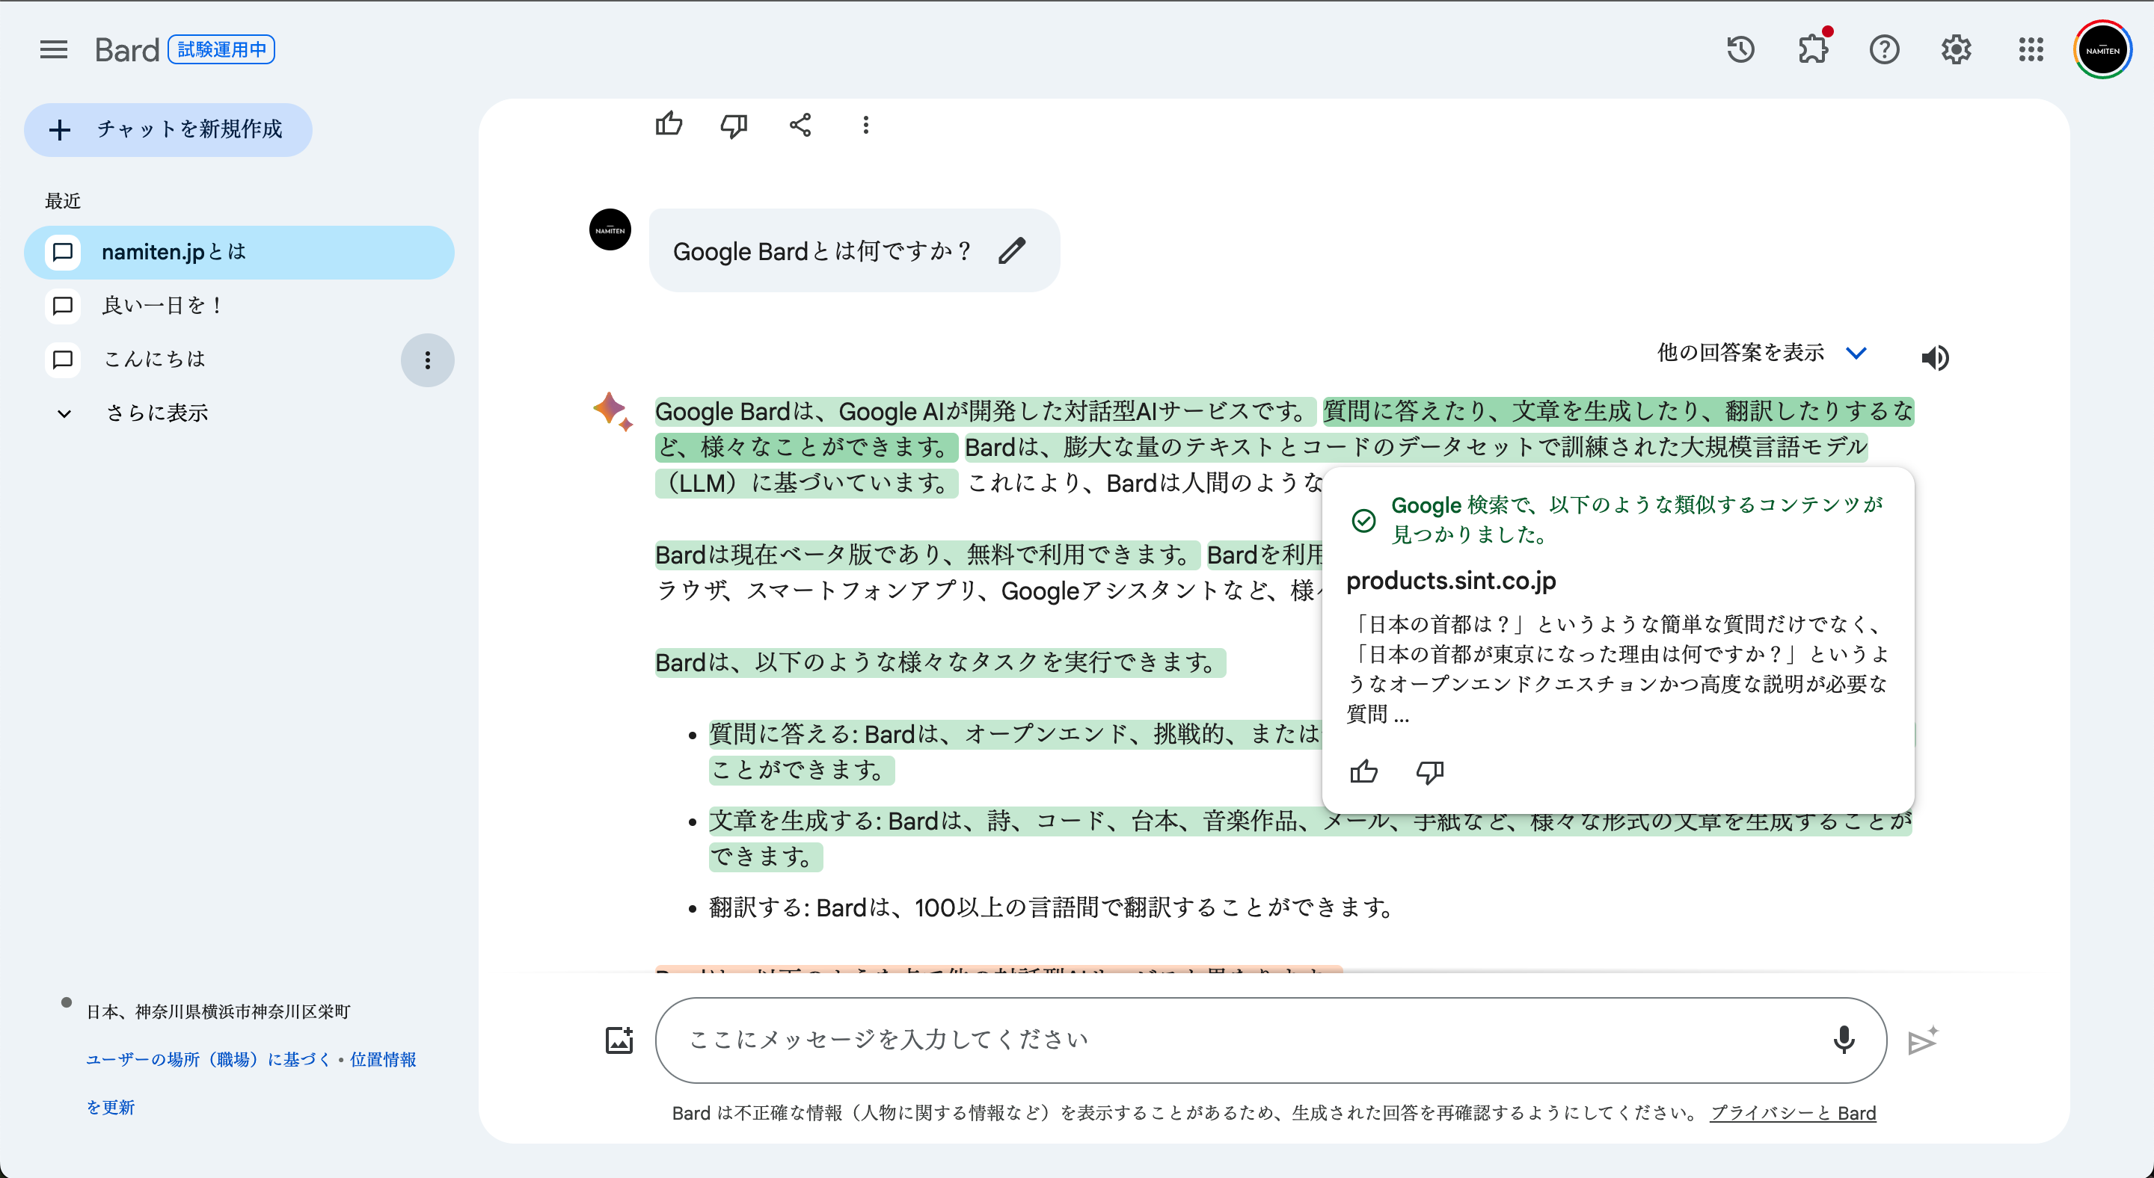
Task: Edit the 'Google Bardとは何ですか？' prompt
Action: (1012, 250)
